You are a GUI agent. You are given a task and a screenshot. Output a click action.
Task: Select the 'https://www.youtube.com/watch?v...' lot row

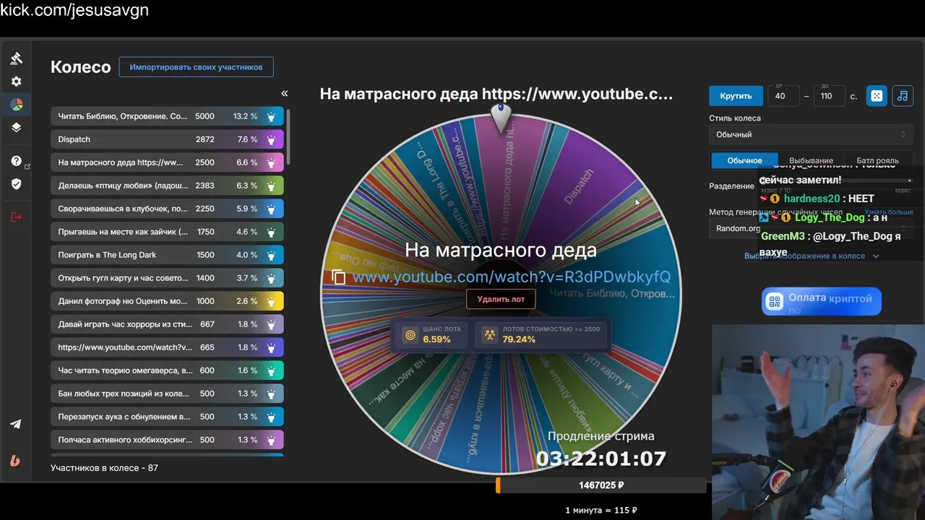pyautogui.click(x=167, y=347)
